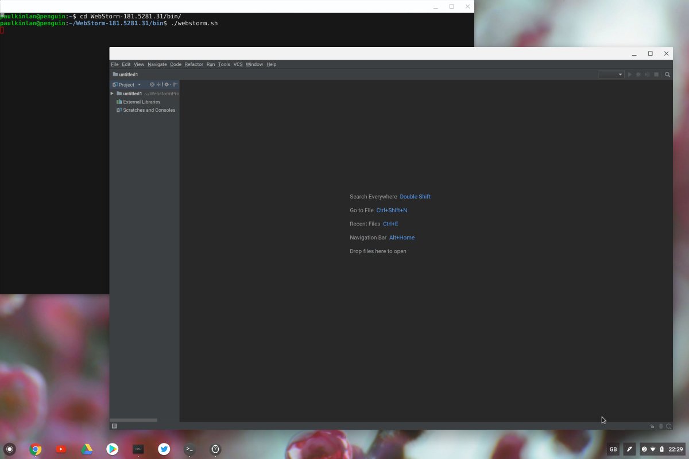Click the Scroll from Source target icon
689x459 pixels.
coord(152,84)
